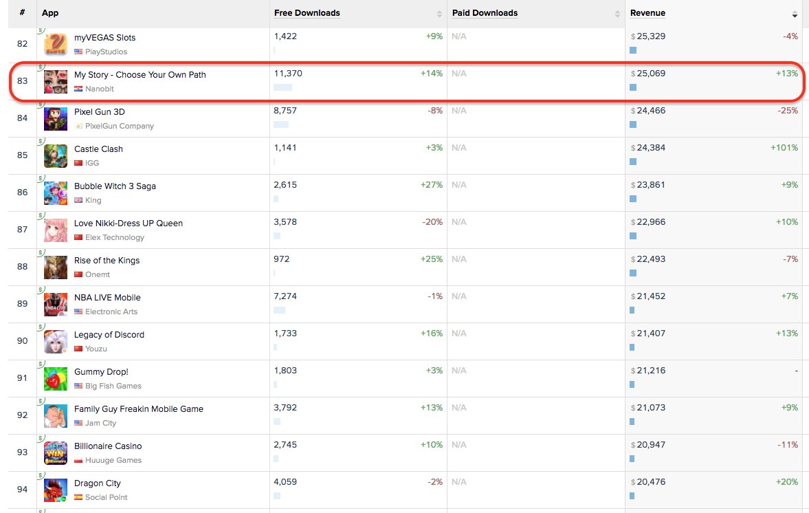The height and width of the screenshot is (513, 809).
Task: Click the UK flag beside King
Action: (x=78, y=200)
